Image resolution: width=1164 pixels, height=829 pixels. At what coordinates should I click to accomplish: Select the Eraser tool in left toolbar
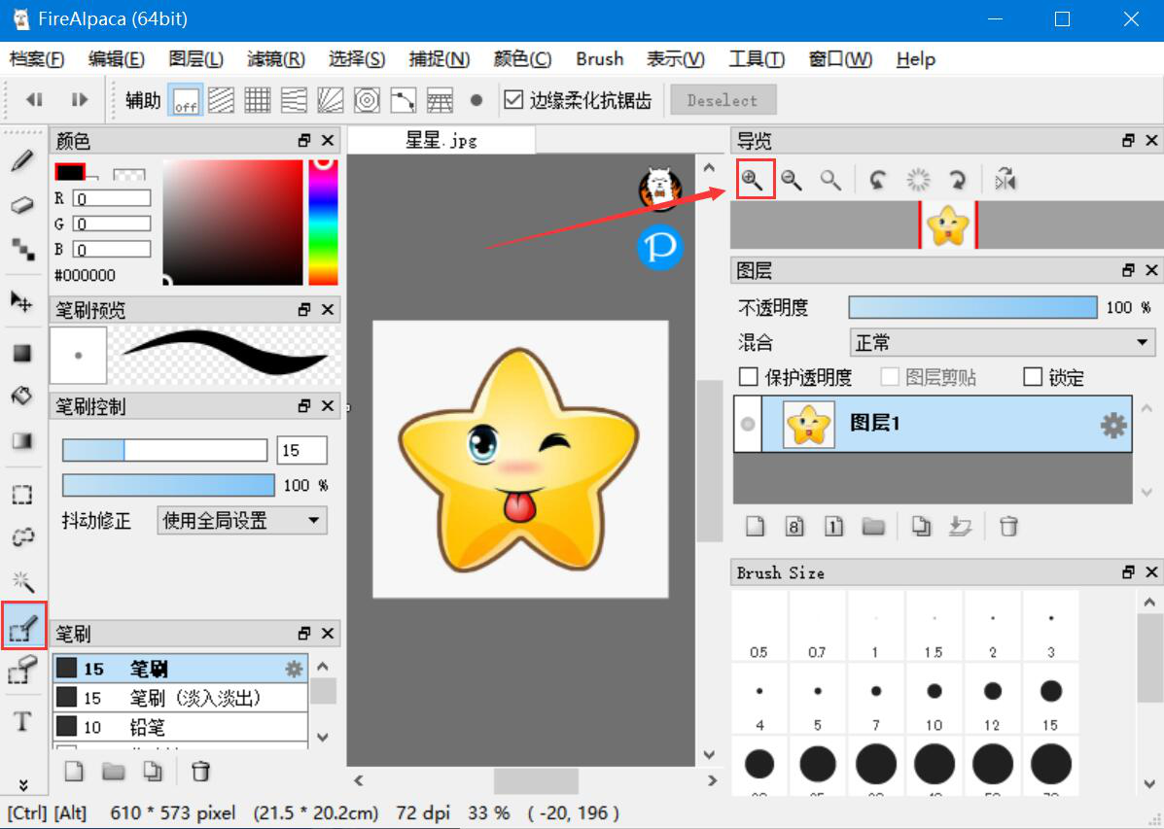21,205
